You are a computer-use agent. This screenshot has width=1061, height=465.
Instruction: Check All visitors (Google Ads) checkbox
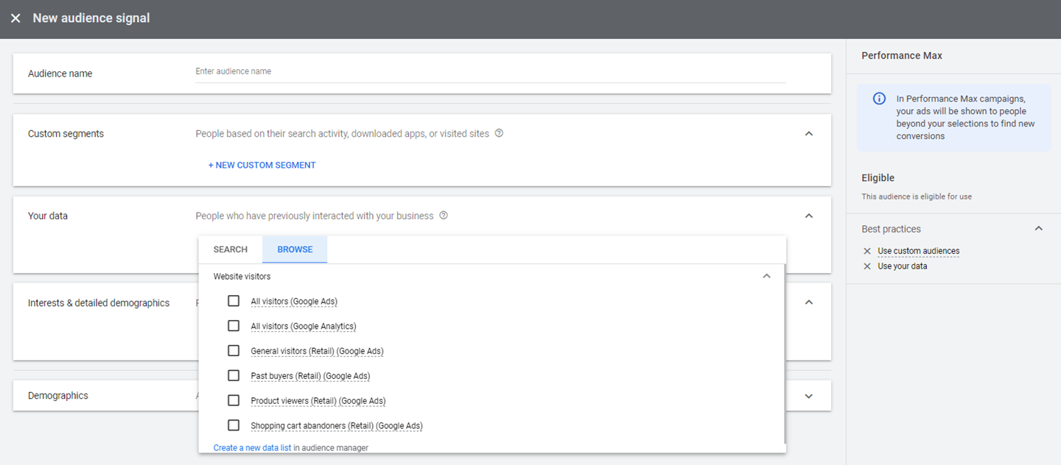[234, 301]
